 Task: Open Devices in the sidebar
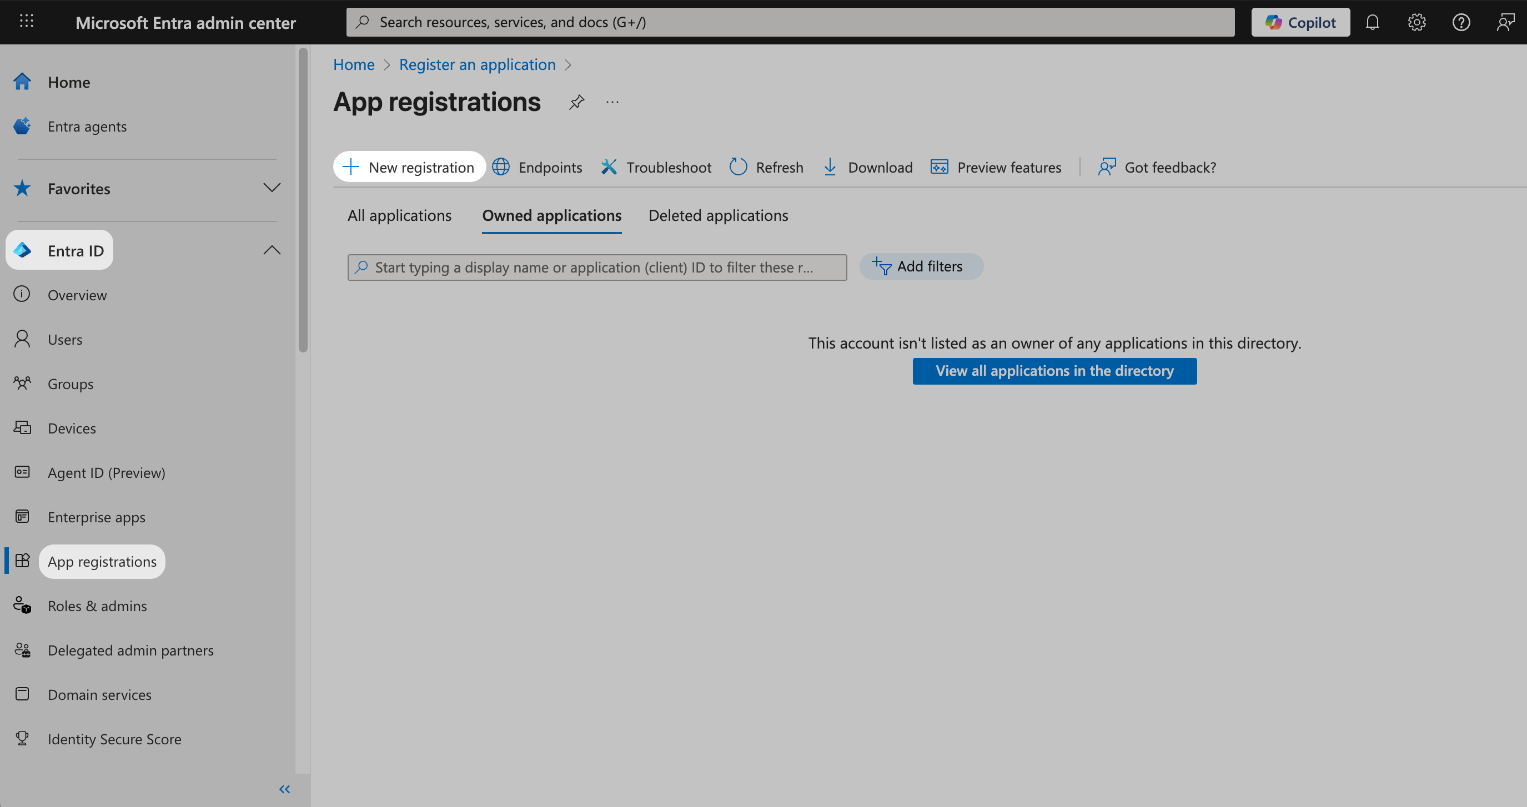72,428
